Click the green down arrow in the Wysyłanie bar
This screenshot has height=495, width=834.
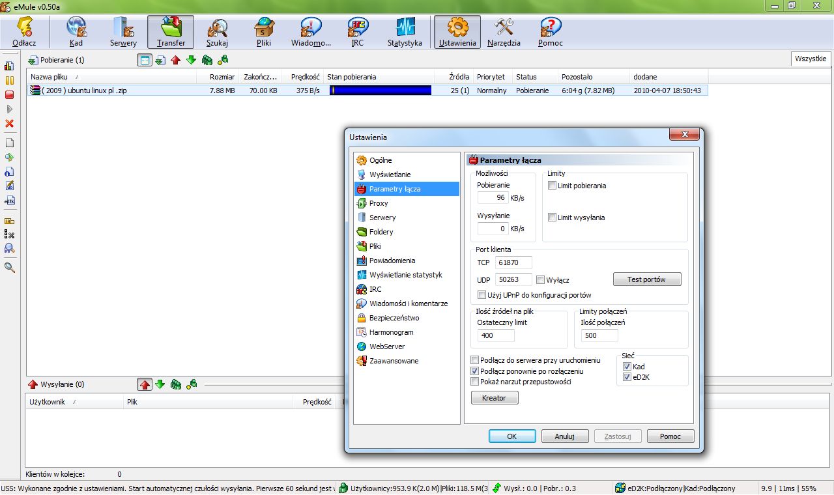(x=160, y=384)
